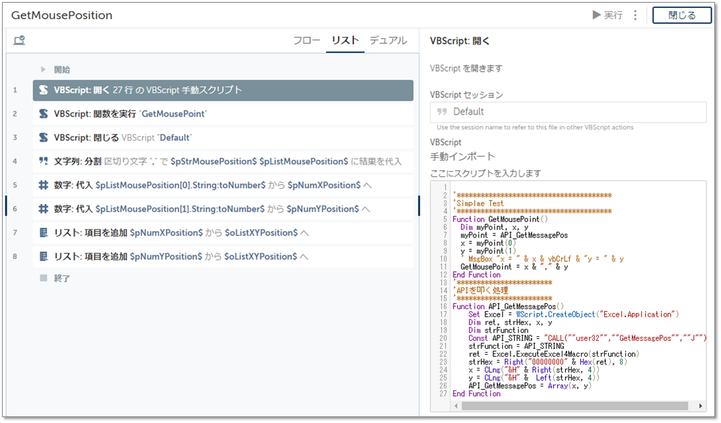721x423 pixels.
Task: Click hash icon on pNumYPosition 代入 row
Action: 43,209
